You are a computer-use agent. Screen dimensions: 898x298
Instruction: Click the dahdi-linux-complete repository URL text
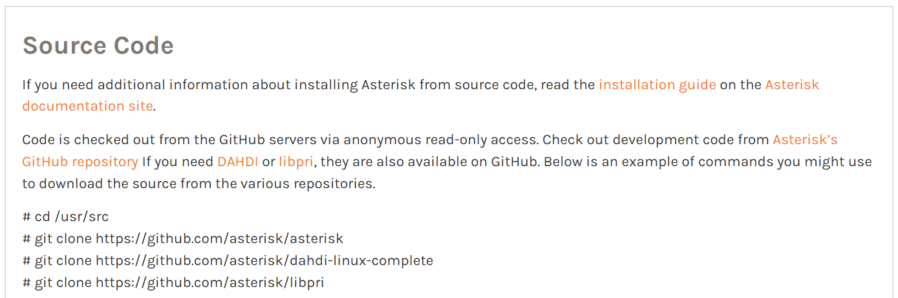(264, 261)
